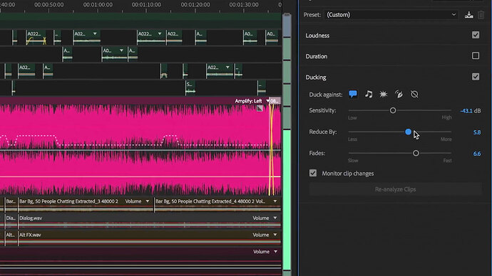Select the untagged clips duck against icon
Image resolution: width=492 pixels, height=276 pixels.
(414, 94)
